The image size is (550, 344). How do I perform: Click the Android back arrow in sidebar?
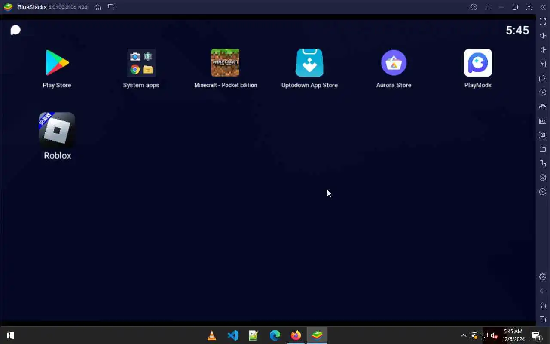[543, 291]
